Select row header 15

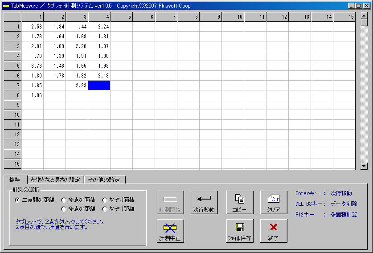(x=12, y=164)
